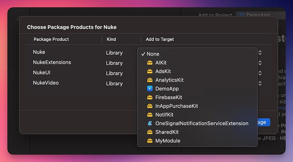
Task: Select MyModule as the target
Action: point(197,141)
